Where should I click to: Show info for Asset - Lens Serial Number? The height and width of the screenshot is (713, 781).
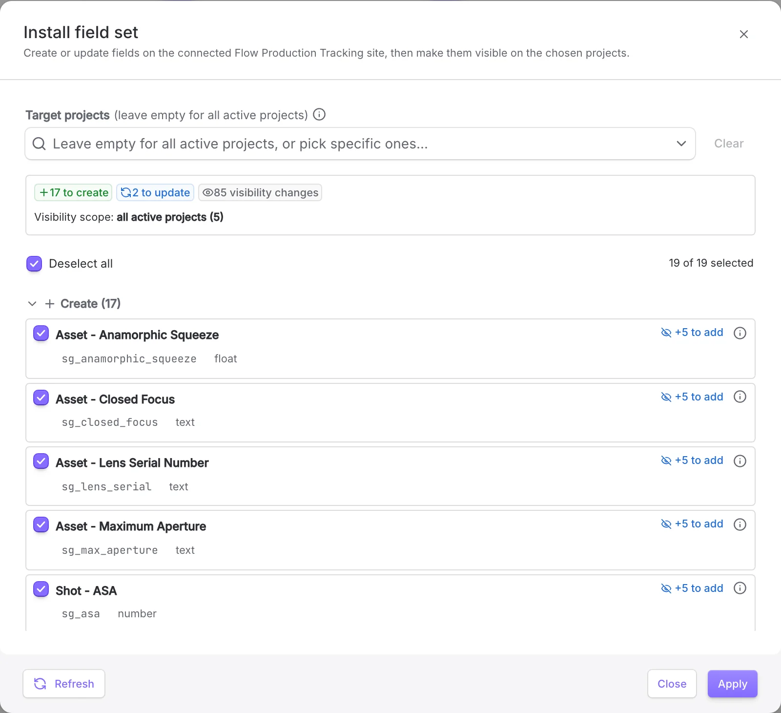tap(740, 461)
